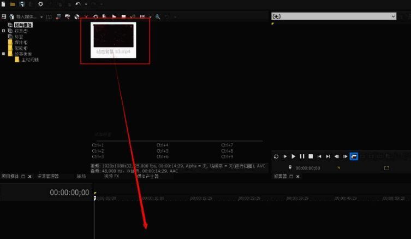Image resolution: width=411 pixels, height=239 pixels.
Task: Remove selected media red X icon
Action: (x=86, y=17)
